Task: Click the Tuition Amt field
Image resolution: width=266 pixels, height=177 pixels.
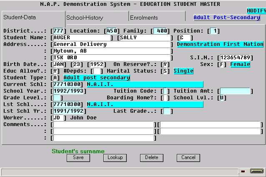Action: click(235, 91)
